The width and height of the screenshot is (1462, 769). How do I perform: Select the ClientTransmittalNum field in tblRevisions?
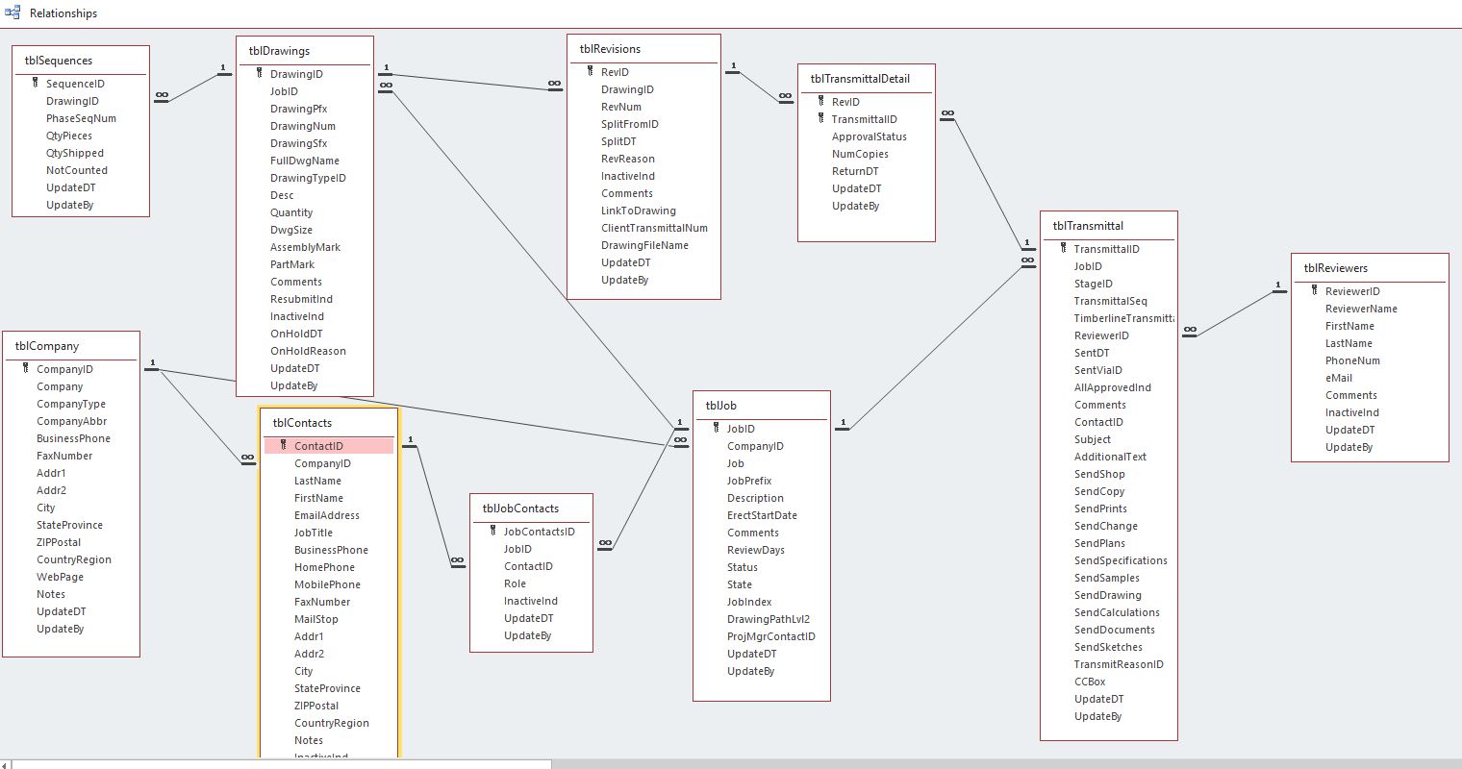[654, 228]
